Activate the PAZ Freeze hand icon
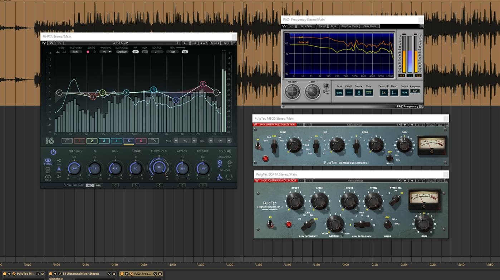This screenshot has width=500, height=280. click(x=359, y=92)
